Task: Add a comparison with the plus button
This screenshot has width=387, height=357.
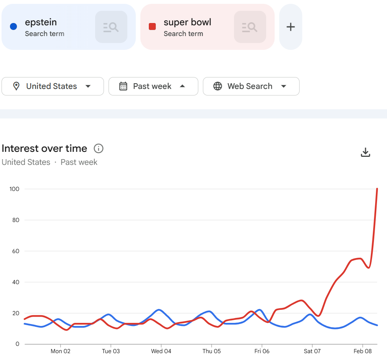Action: 291,27
